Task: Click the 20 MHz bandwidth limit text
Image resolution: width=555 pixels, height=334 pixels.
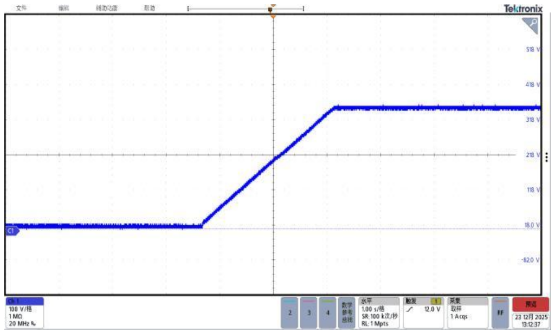Action: point(22,323)
